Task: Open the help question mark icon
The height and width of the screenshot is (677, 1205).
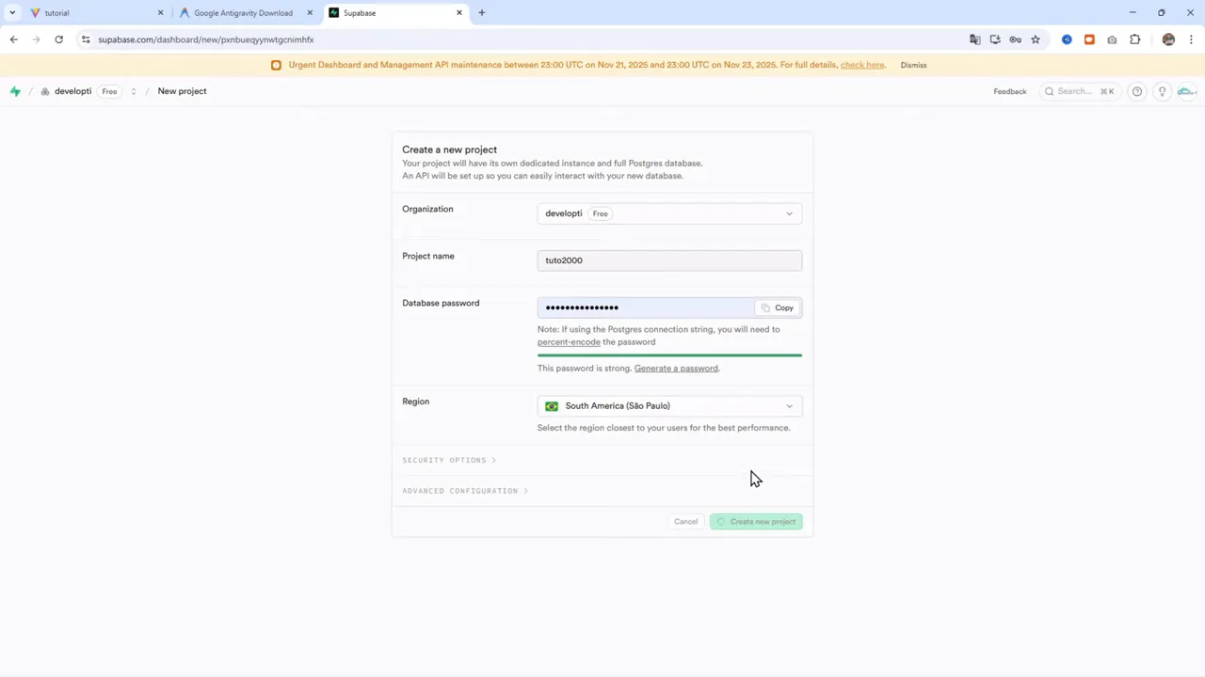Action: click(x=1136, y=91)
